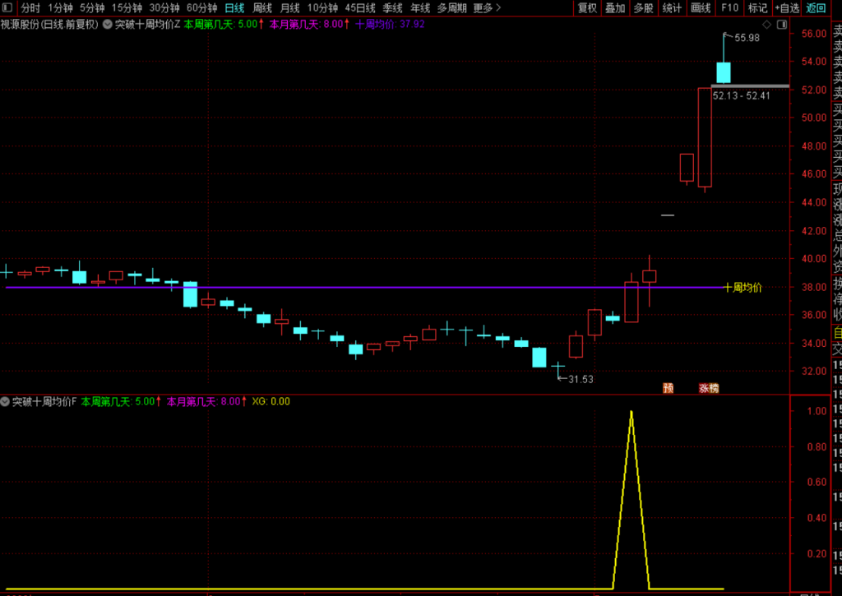842x596 pixels.
Task: Click the 预 marker icon below the candles
Action: (668, 388)
